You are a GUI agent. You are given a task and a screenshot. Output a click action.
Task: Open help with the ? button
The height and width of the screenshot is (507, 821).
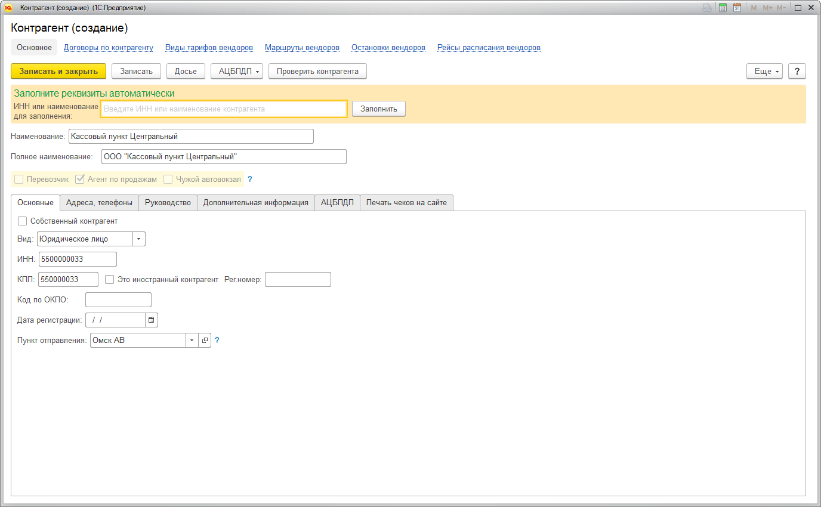coord(797,71)
